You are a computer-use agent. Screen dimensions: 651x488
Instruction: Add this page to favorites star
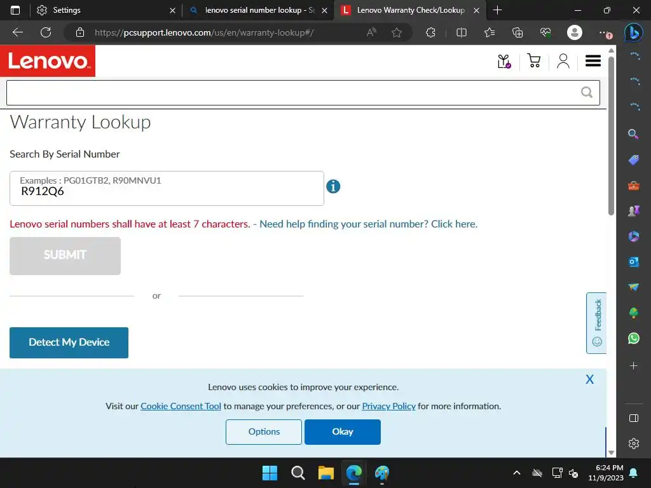pos(397,32)
